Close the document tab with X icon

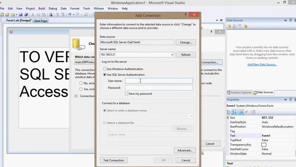click(x=221, y=20)
